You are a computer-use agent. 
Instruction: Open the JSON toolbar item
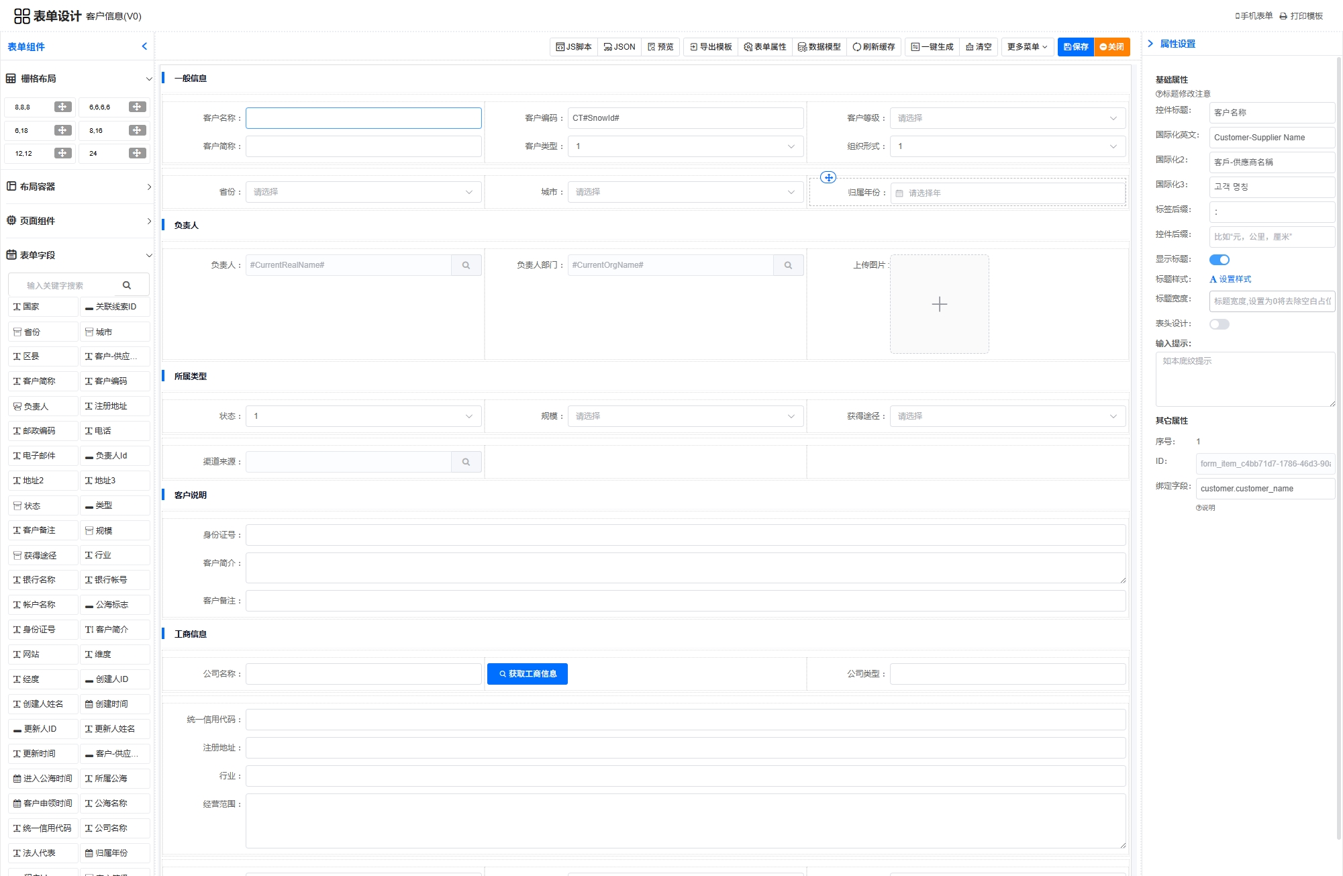619,47
